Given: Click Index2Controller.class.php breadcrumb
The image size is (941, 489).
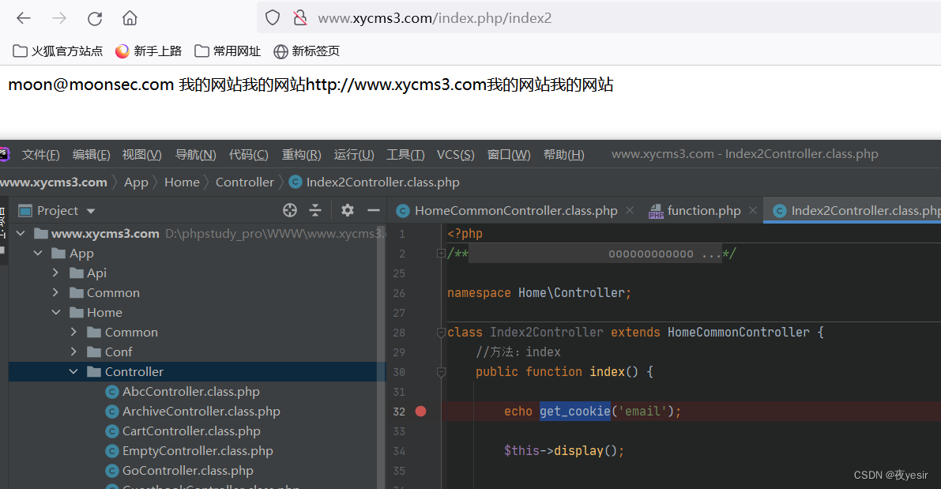Looking at the screenshot, I should 375,182.
